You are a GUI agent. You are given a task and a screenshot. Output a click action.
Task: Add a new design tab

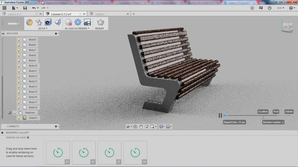(x=134, y=14)
